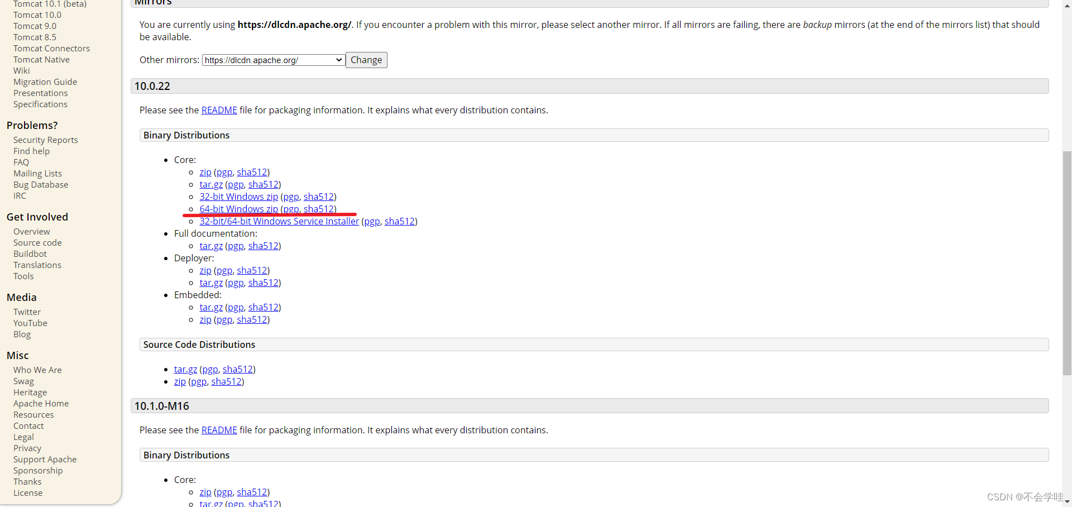The height and width of the screenshot is (507, 1072).
Task: Download Core zip under 10.1.0-M16
Action: pos(205,492)
